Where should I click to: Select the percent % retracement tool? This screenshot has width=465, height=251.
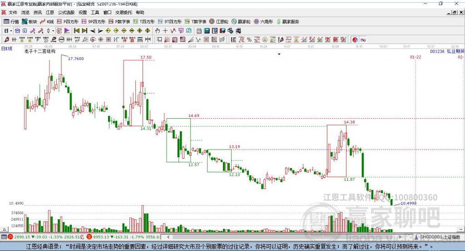(249, 40)
